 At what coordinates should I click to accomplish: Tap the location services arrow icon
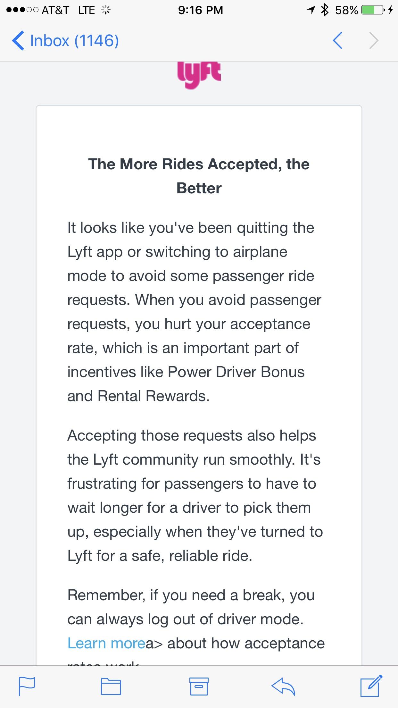311,10
